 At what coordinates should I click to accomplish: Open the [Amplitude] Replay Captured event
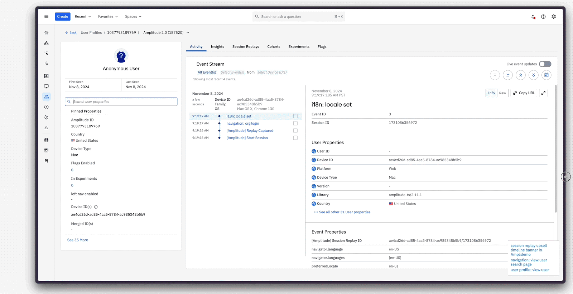pyautogui.click(x=250, y=131)
